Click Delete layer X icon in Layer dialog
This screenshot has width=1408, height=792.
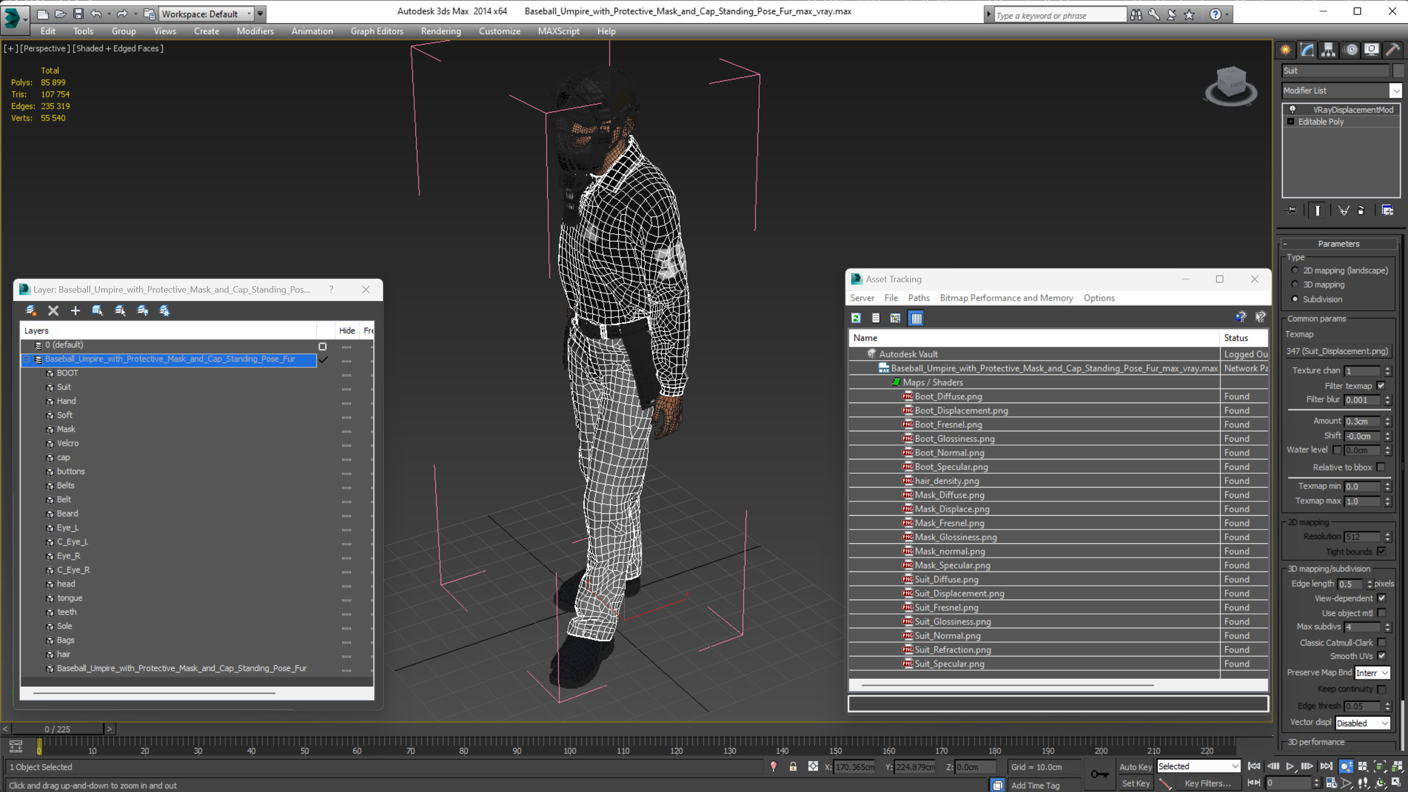[53, 310]
